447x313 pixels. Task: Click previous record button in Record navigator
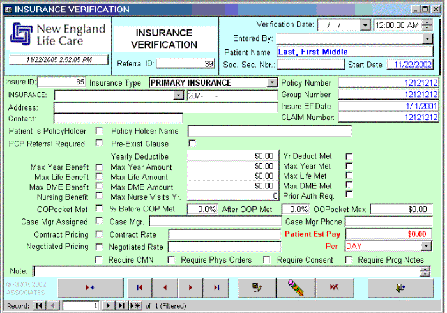pos(53,306)
